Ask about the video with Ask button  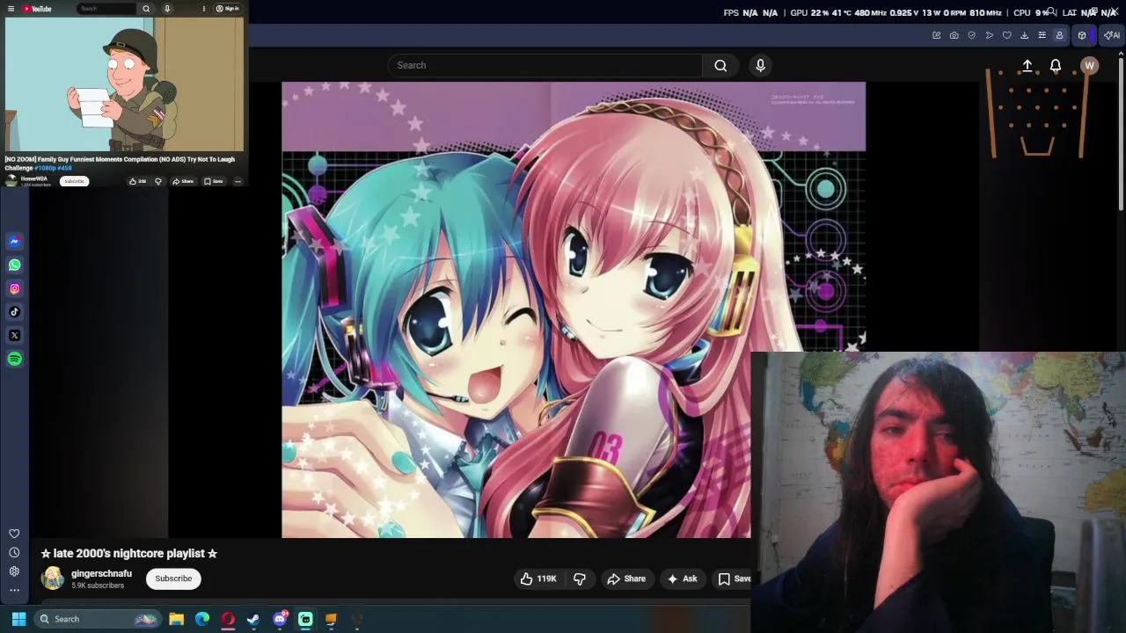(682, 578)
